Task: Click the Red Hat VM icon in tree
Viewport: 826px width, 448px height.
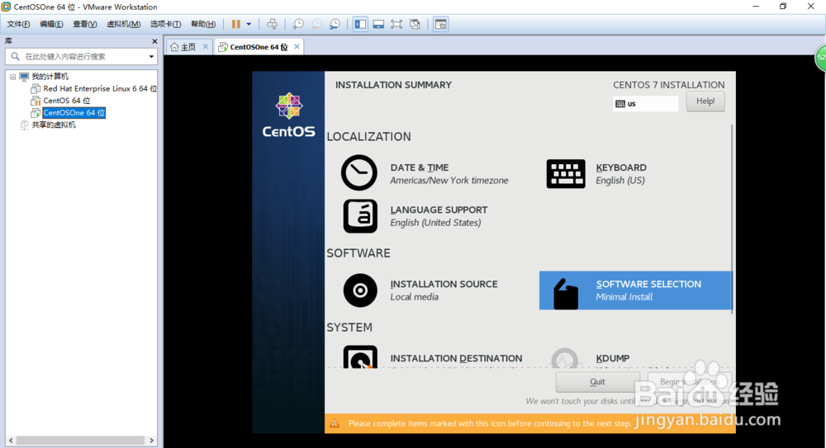Action: [36, 88]
